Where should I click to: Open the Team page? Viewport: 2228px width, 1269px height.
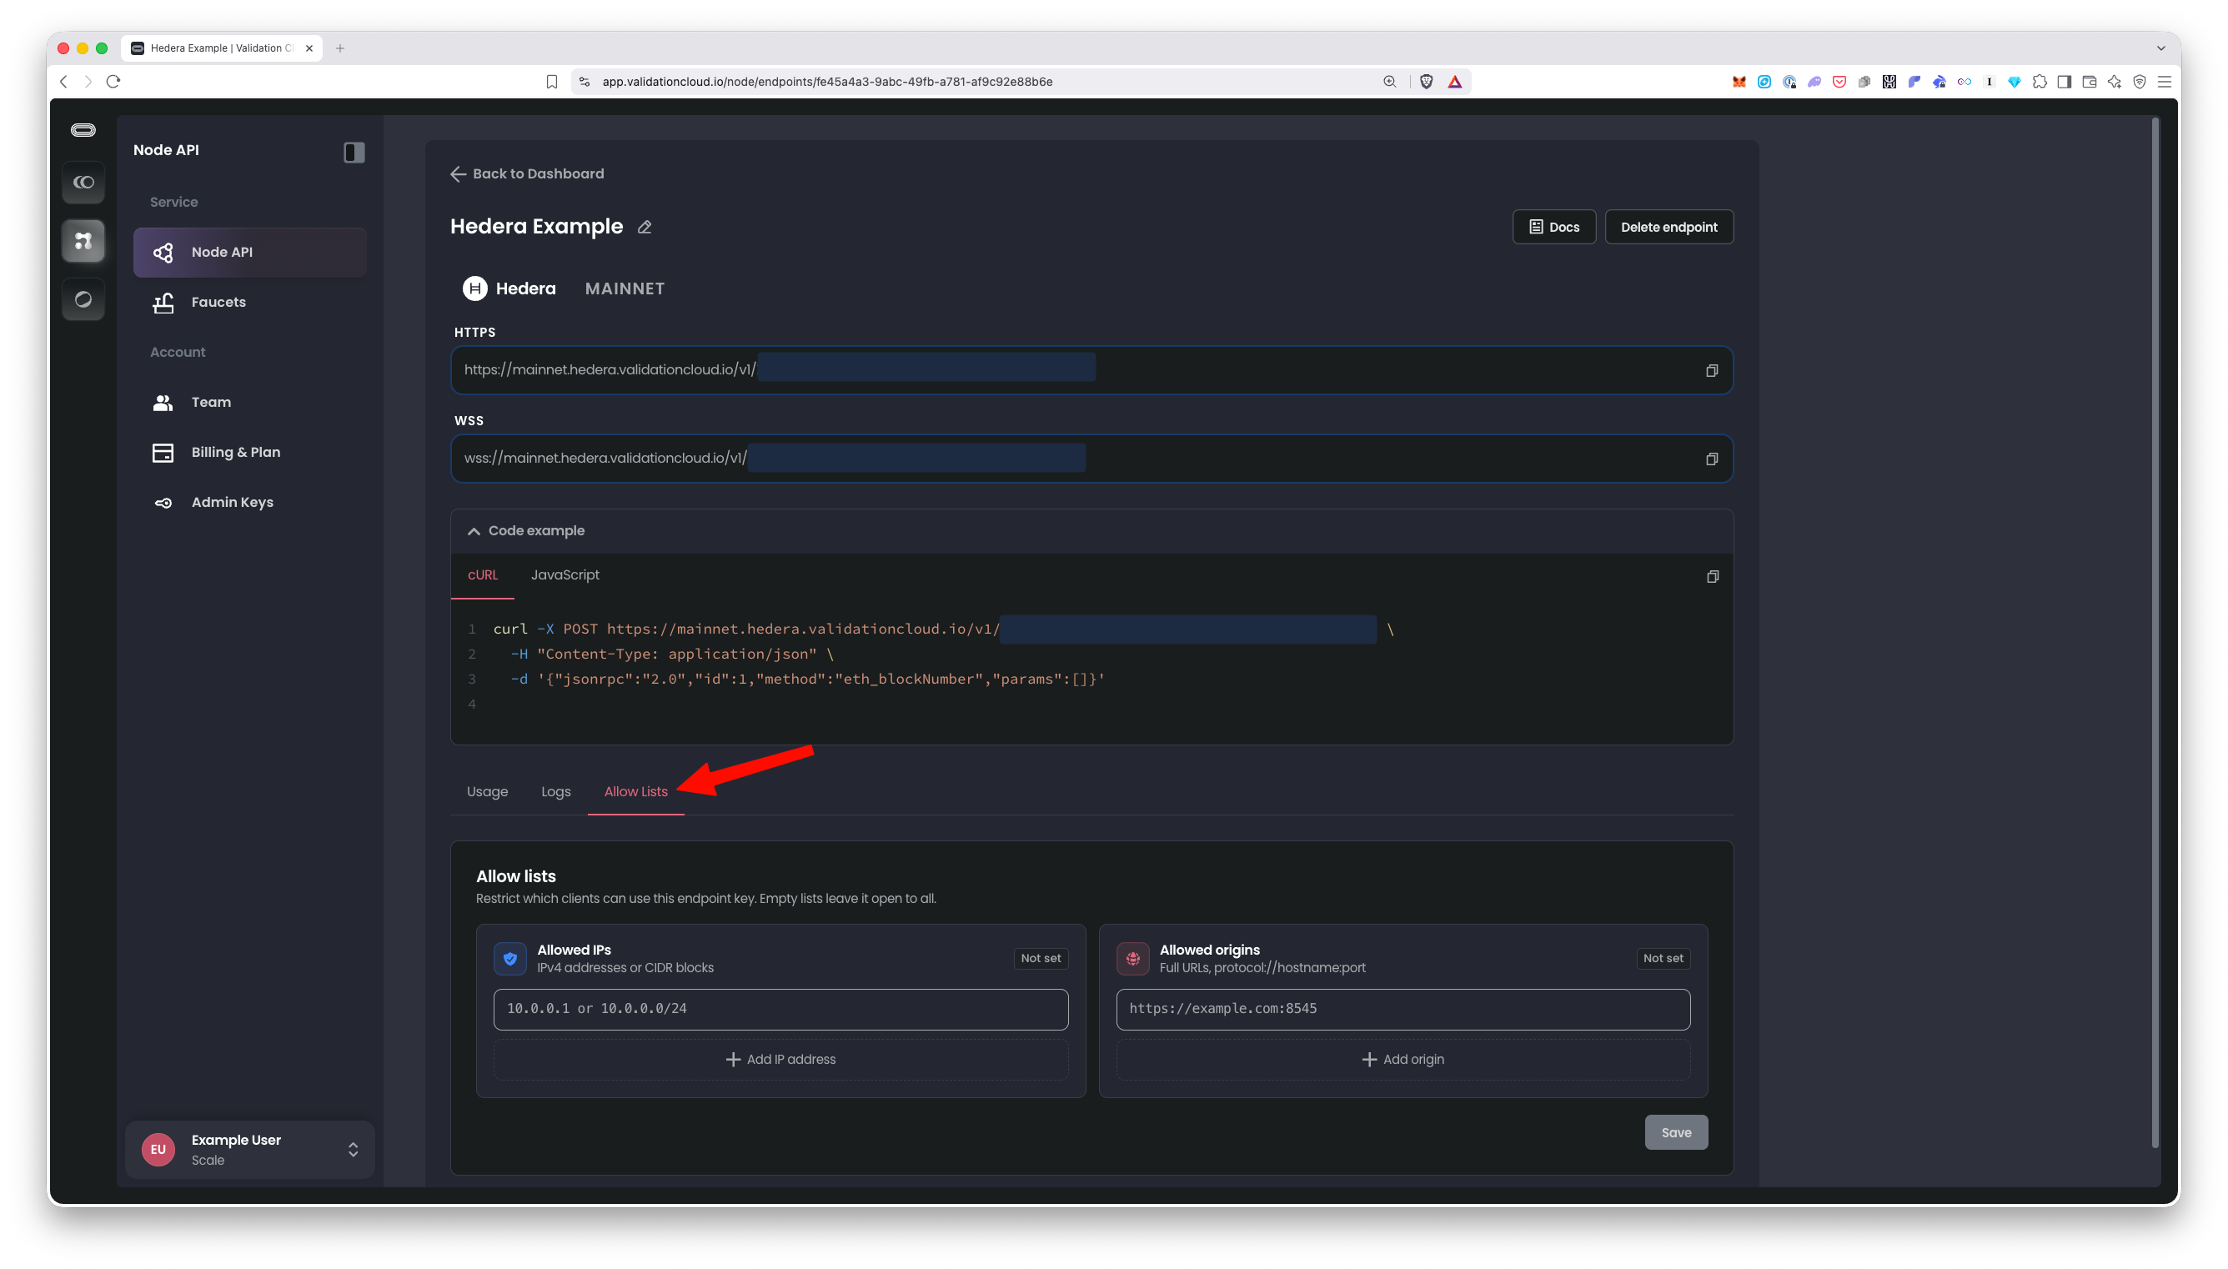(250, 402)
